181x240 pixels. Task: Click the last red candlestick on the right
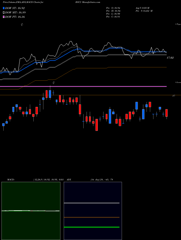tap(167, 113)
